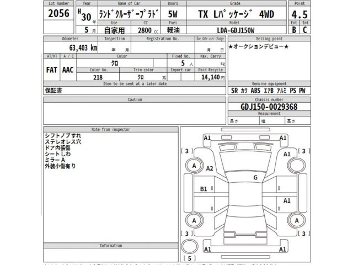Click grade TX Lパッケージ 4WD
The image size is (353, 265).
click(236, 14)
